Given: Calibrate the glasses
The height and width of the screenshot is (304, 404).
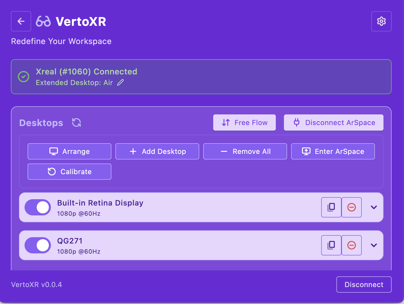Looking at the screenshot, I should coord(69,172).
